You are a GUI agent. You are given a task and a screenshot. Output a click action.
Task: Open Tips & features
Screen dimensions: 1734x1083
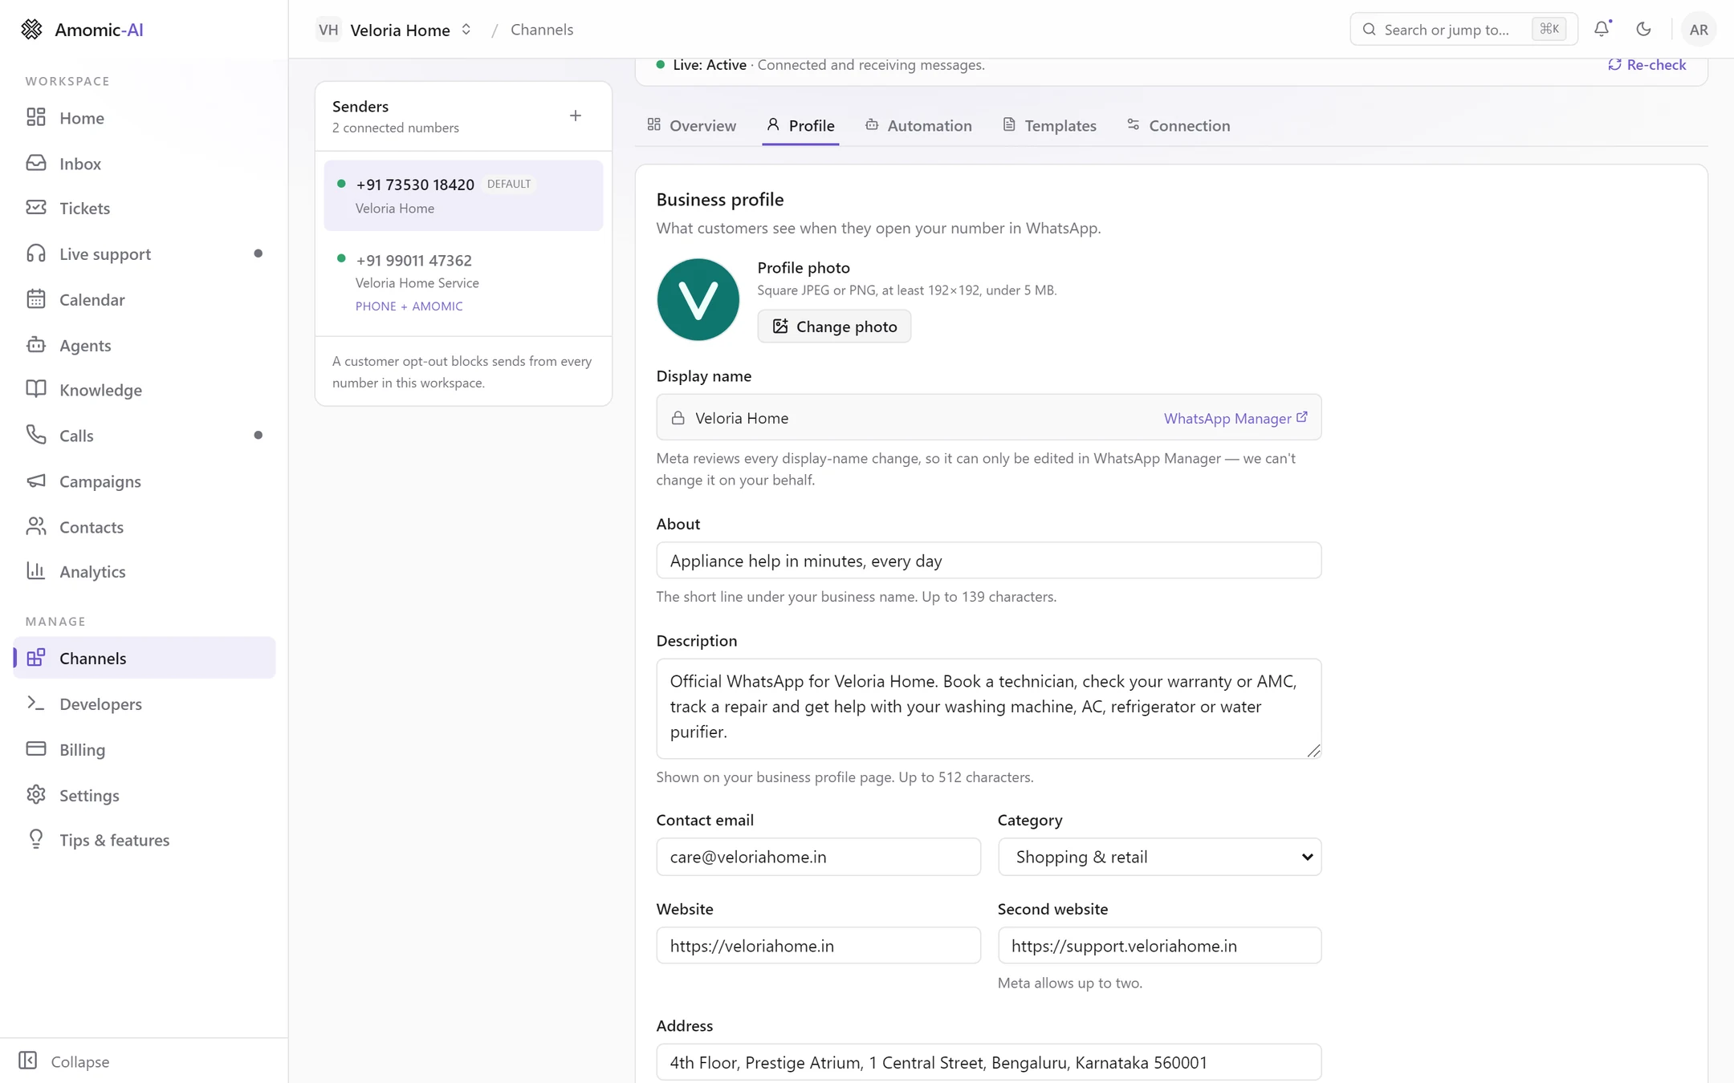pyautogui.click(x=144, y=840)
